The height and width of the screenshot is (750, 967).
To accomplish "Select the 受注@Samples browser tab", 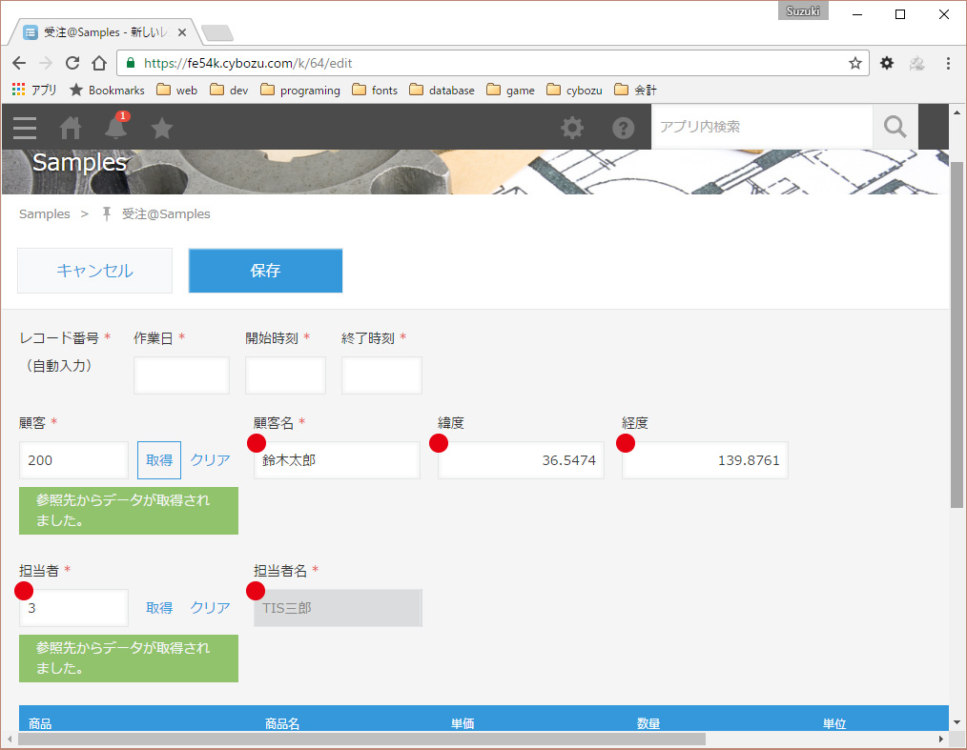I will tap(105, 32).
